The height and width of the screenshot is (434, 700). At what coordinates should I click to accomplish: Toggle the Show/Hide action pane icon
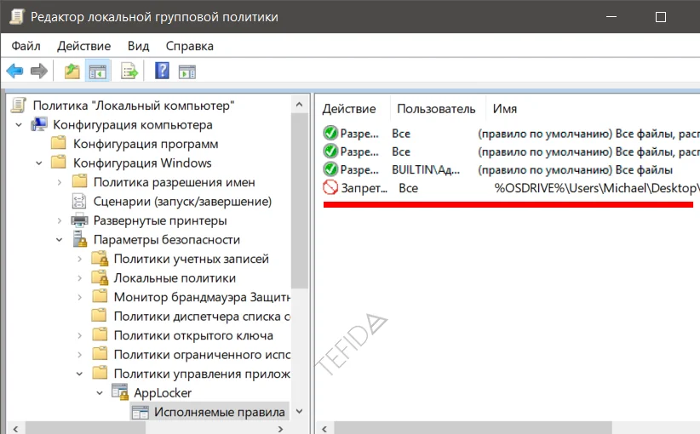point(187,71)
